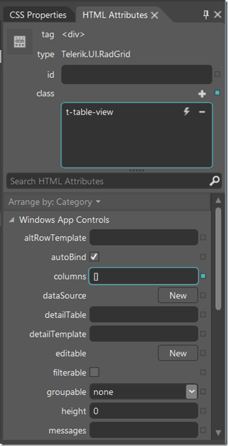Click the marker square beside the id field

[x=217, y=75]
